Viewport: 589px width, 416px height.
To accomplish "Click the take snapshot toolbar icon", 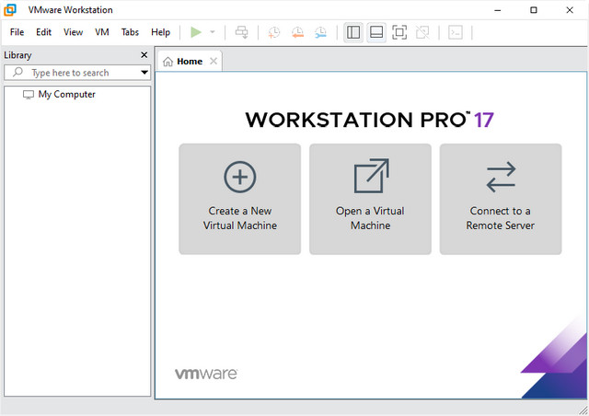I will tap(274, 32).
